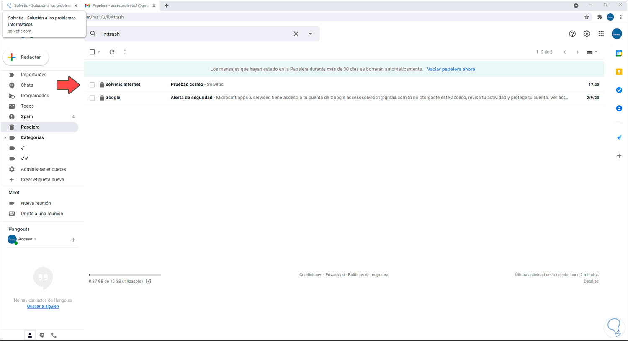Open 'Políticas de programa' footer link
Screen dimensions: 628x341
pyautogui.click(x=368, y=275)
